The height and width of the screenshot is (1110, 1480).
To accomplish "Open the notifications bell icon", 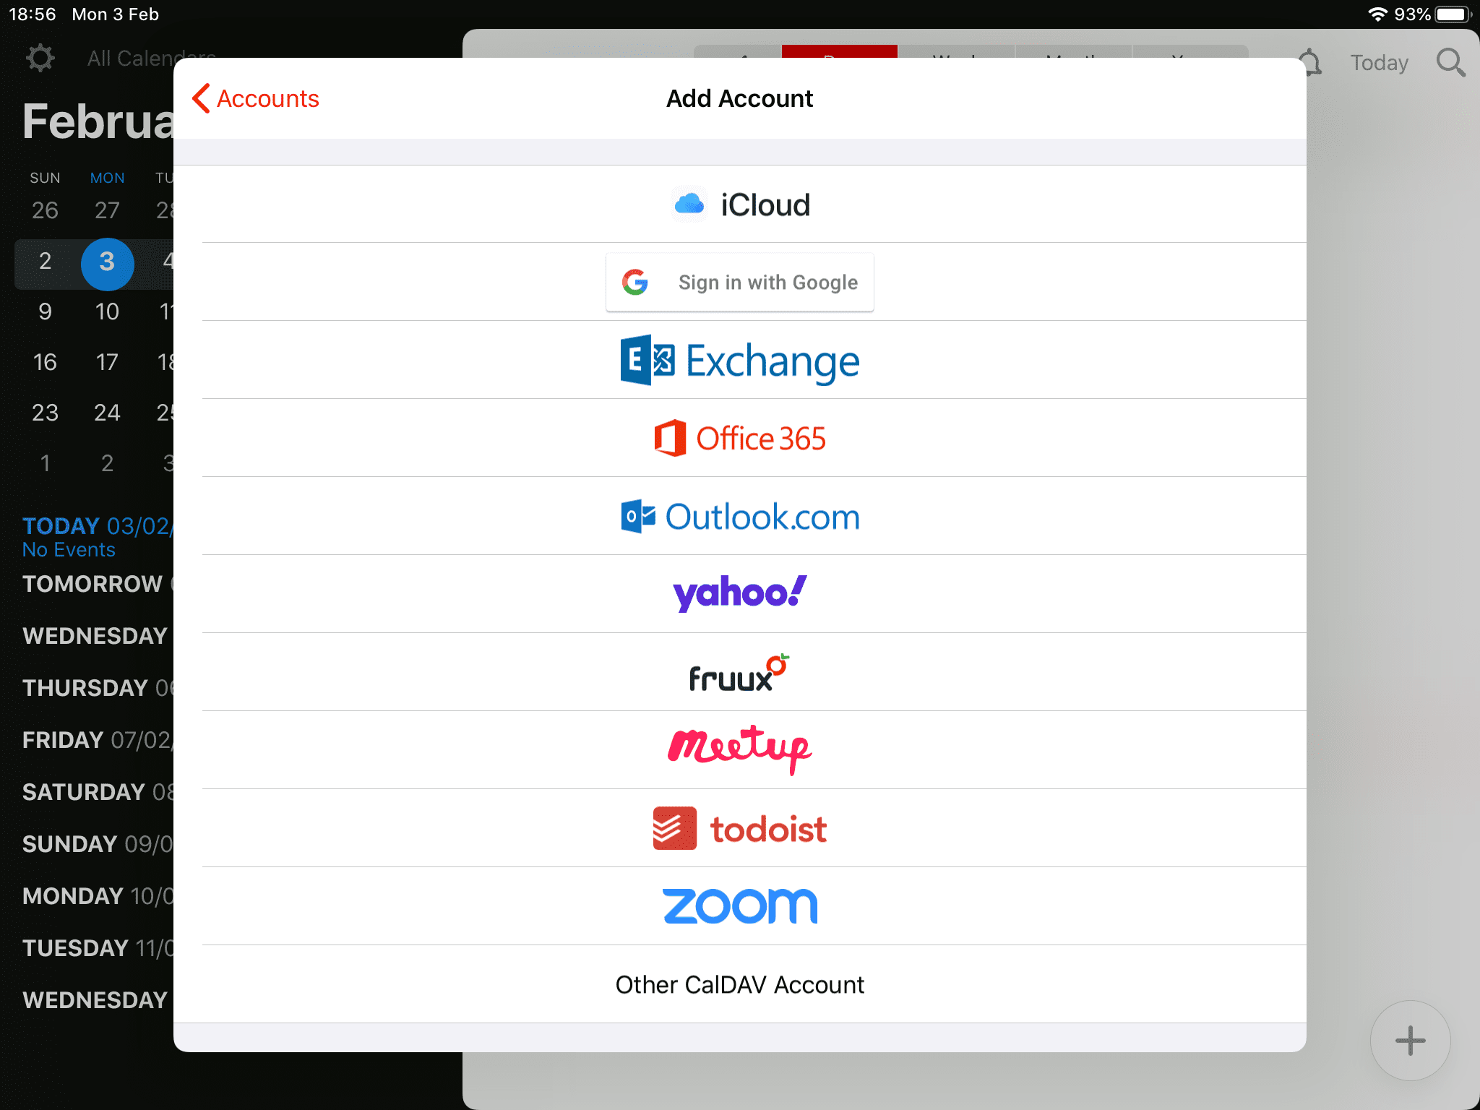I will [1312, 63].
